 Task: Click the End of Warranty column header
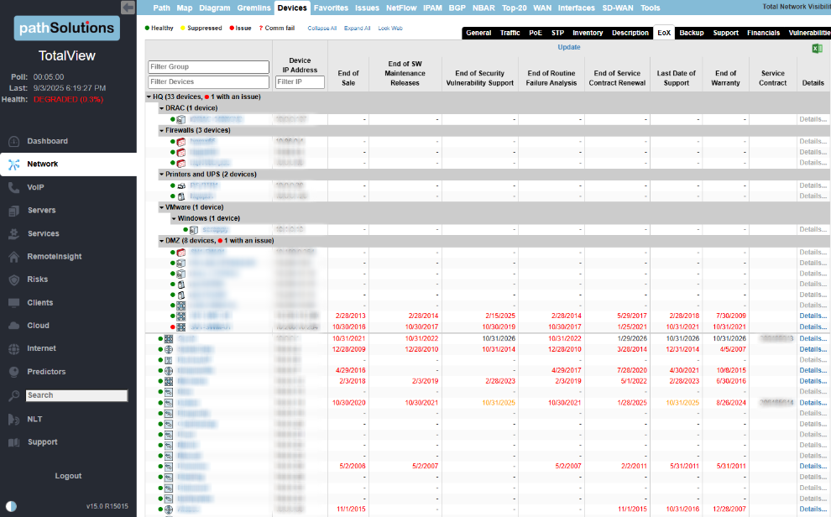pos(725,78)
